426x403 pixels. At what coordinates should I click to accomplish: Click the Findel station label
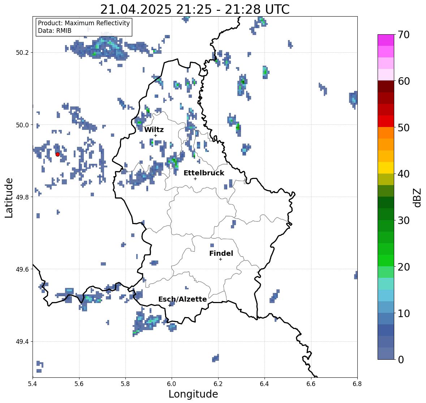point(221,253)
